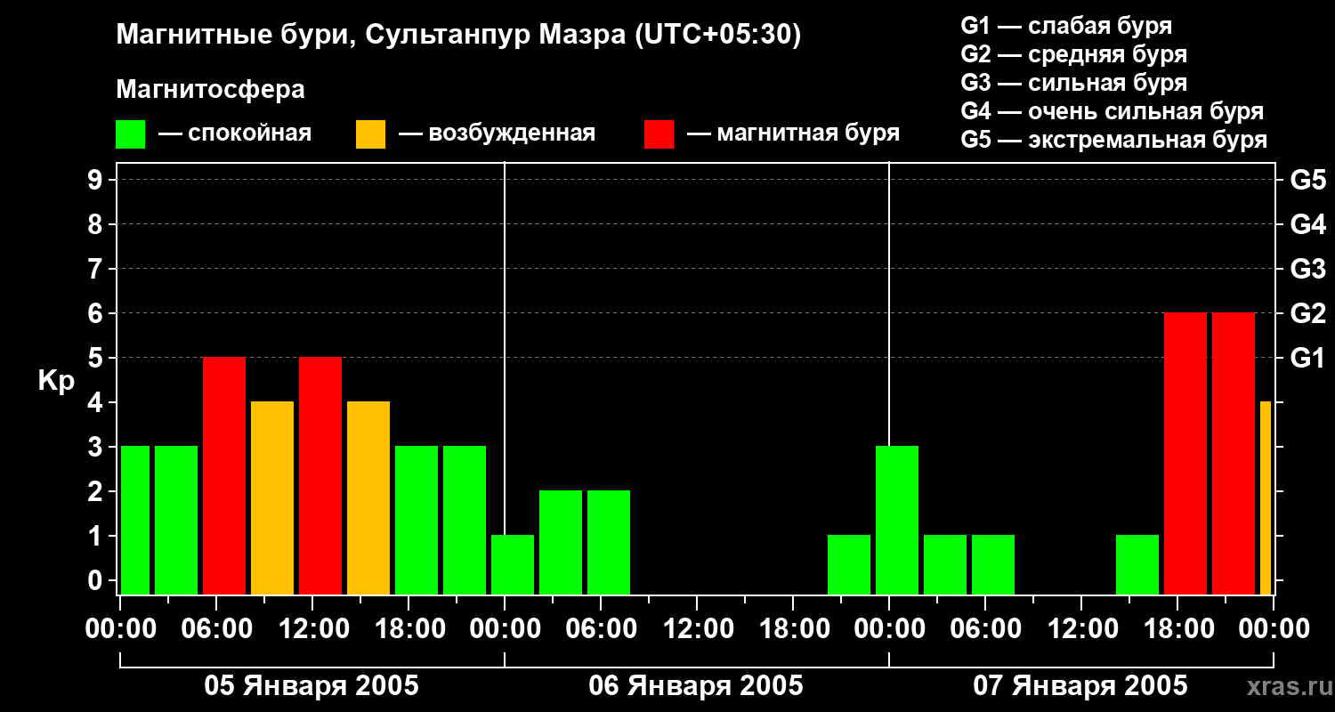Click the green спокойная legend swatch
The width and height of the screenshot is (1335, 712).
click(131, 134)
